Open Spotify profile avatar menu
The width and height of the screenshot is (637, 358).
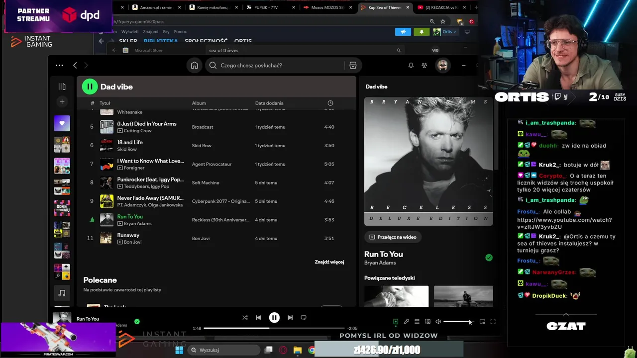click(x=442, y=65)
